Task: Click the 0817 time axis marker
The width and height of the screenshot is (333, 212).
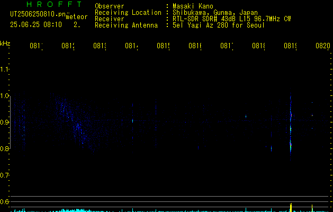Action: click(227, 46)
